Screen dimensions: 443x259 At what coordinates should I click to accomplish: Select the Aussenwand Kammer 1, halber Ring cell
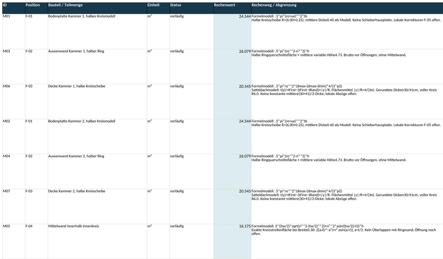(97, 66)
